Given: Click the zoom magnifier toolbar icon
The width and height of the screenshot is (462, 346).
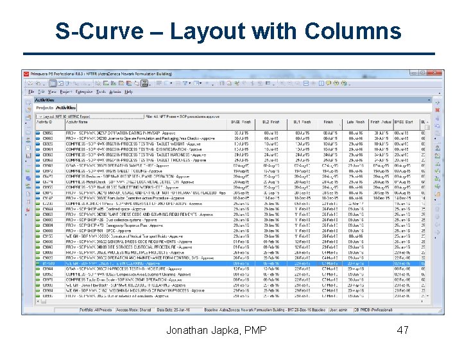Looking at the screenshot, I should 229,83.
